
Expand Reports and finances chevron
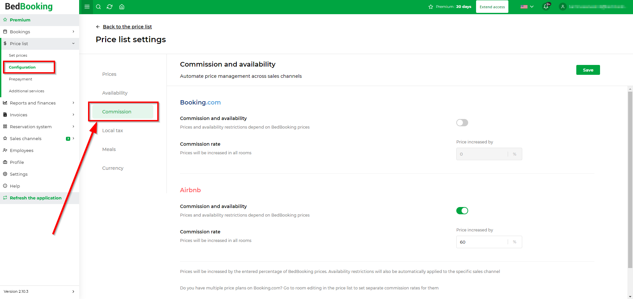coord(73,103)
